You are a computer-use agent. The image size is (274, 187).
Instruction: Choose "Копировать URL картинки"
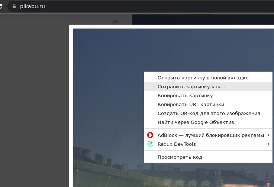(191, 104)
